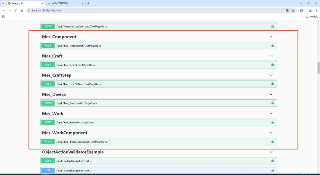Click the lock icon on Mes_WorkComponent endpoint
The width and height of the screenshot is (320, 175).
272,141
